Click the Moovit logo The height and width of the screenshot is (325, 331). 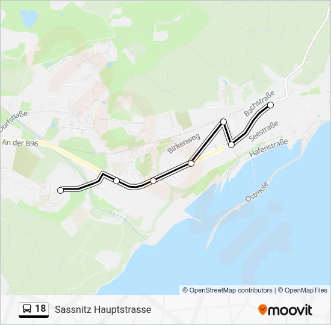point(285,310)
